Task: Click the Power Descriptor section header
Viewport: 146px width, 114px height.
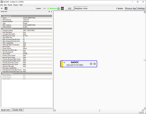Action: [x=27, y=73]
